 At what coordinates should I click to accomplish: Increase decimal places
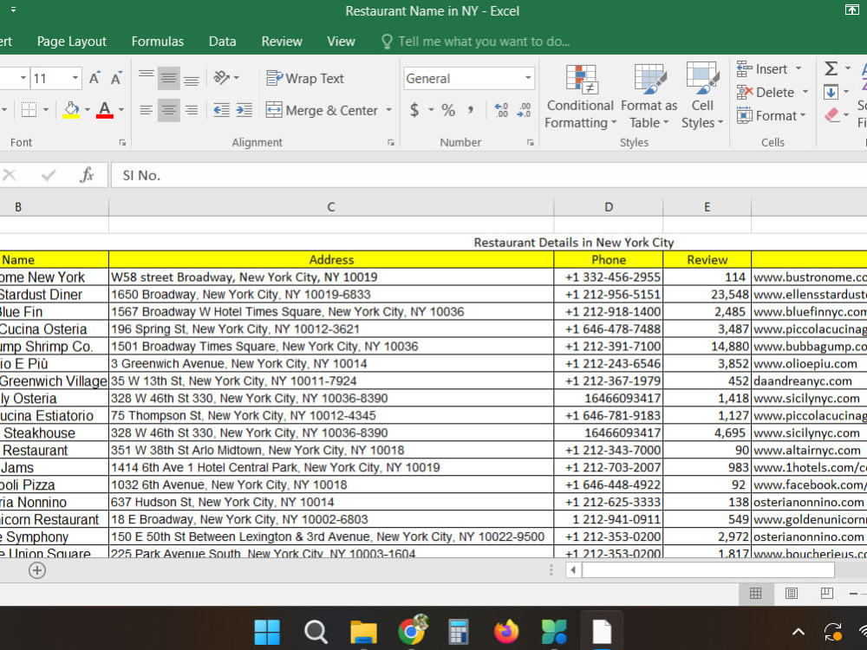(x=501, y=110)
